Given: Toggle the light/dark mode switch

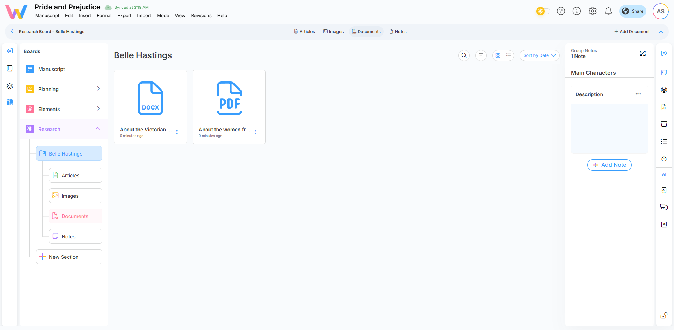Looking at the screenshot, I should pyautogui.click(x=543, y=11).
